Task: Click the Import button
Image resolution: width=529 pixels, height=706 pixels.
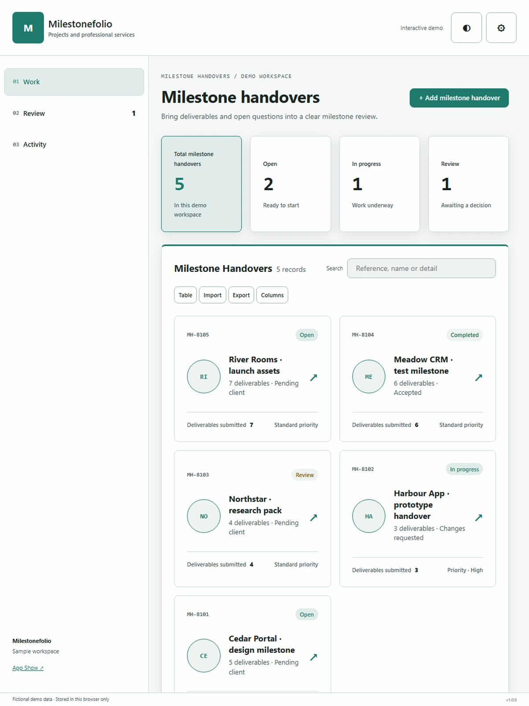Action: coord(212,295)
